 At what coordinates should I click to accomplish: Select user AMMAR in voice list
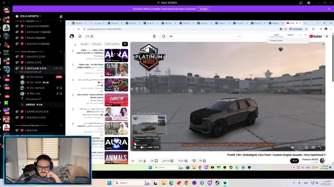pyautogui.click(x=42, y=105)
